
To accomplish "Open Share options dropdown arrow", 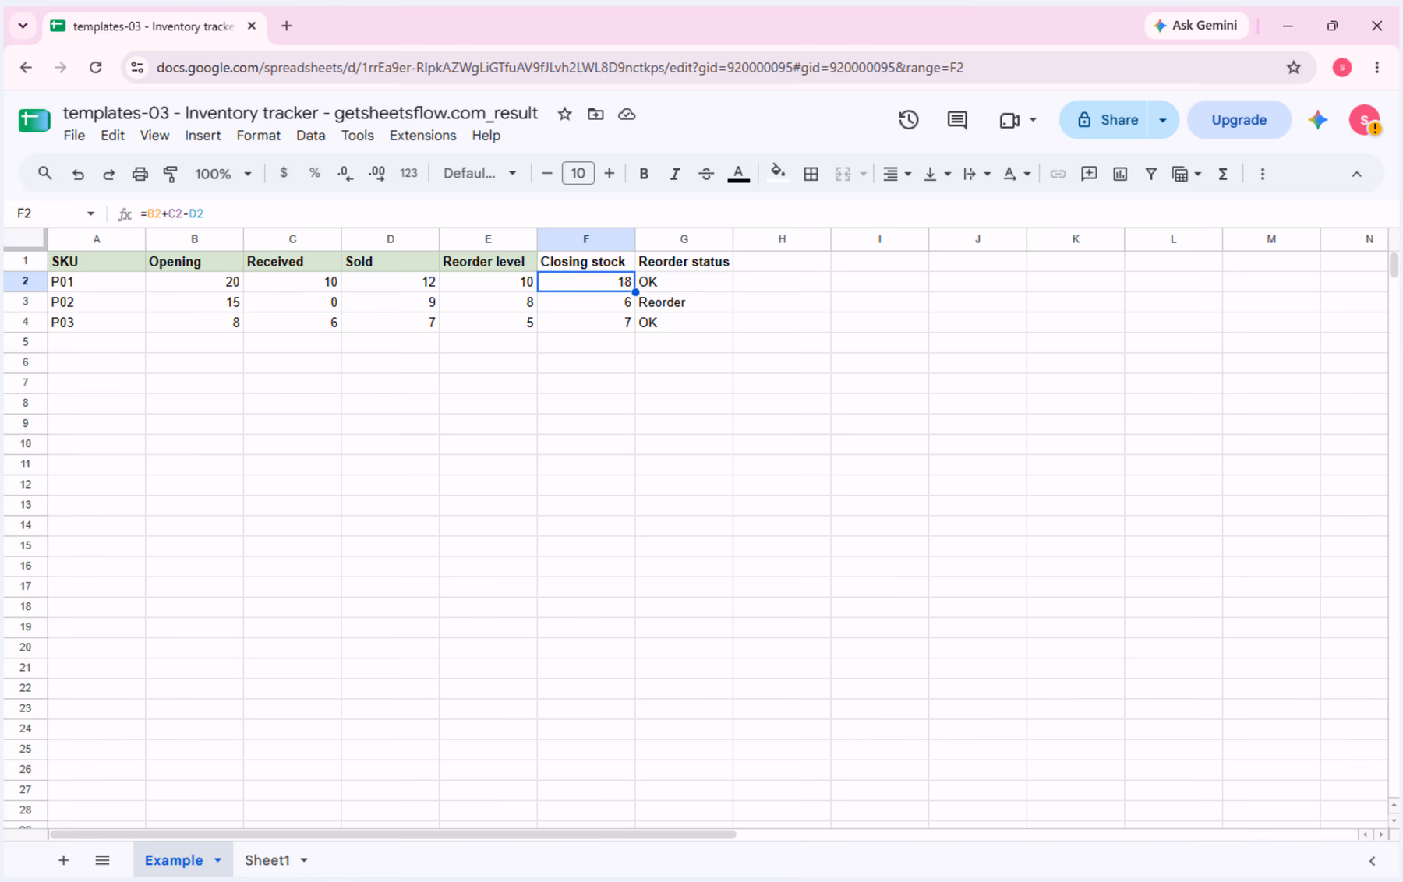I will point(1163,120).
